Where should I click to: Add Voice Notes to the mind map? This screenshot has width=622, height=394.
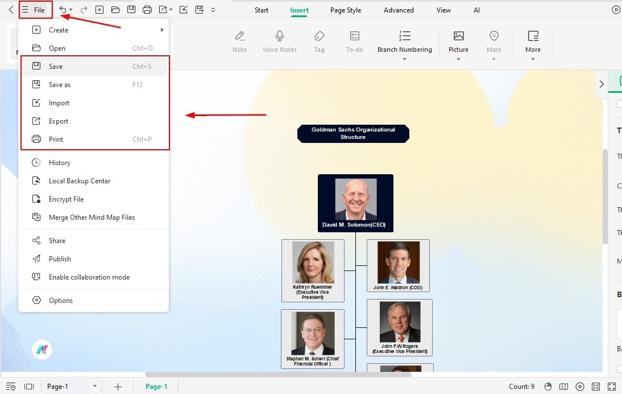tap(279, 40)
